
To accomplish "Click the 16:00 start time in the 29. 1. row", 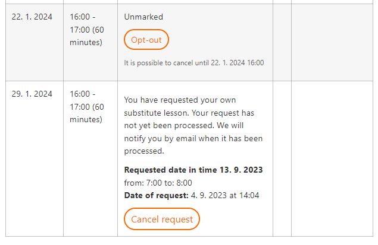I will coord(80,94).
